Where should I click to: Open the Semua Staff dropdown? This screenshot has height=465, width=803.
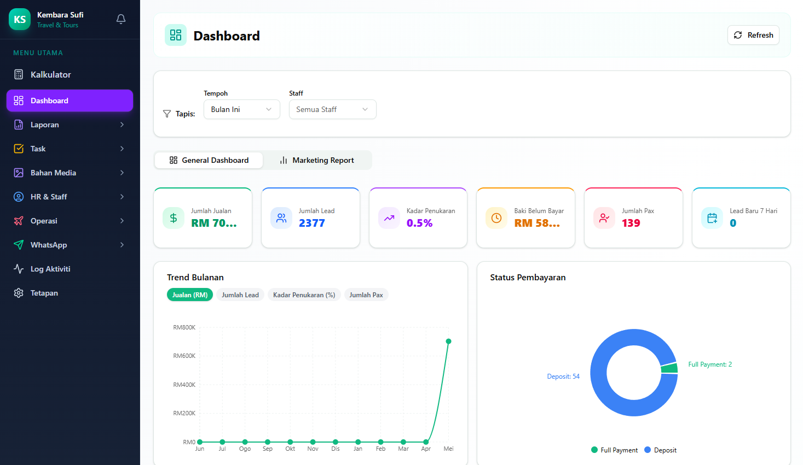click(333, 109)
